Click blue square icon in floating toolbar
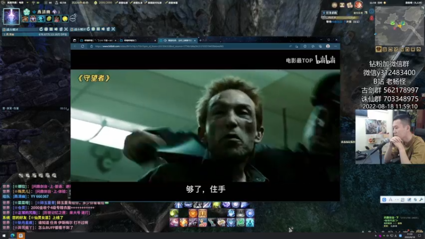Viewport: 425px width, 239px height. (384, 200)
